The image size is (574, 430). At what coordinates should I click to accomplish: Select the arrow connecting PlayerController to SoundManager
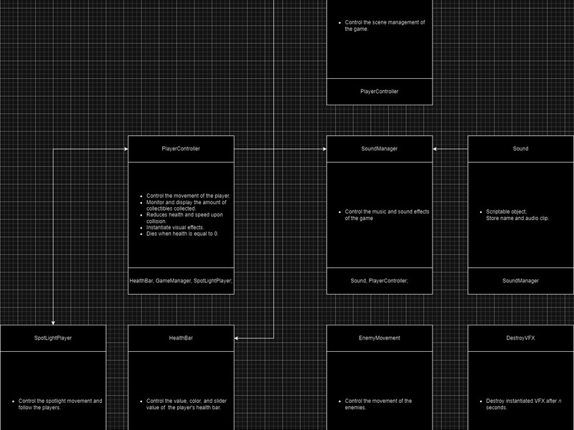(280, 149)
